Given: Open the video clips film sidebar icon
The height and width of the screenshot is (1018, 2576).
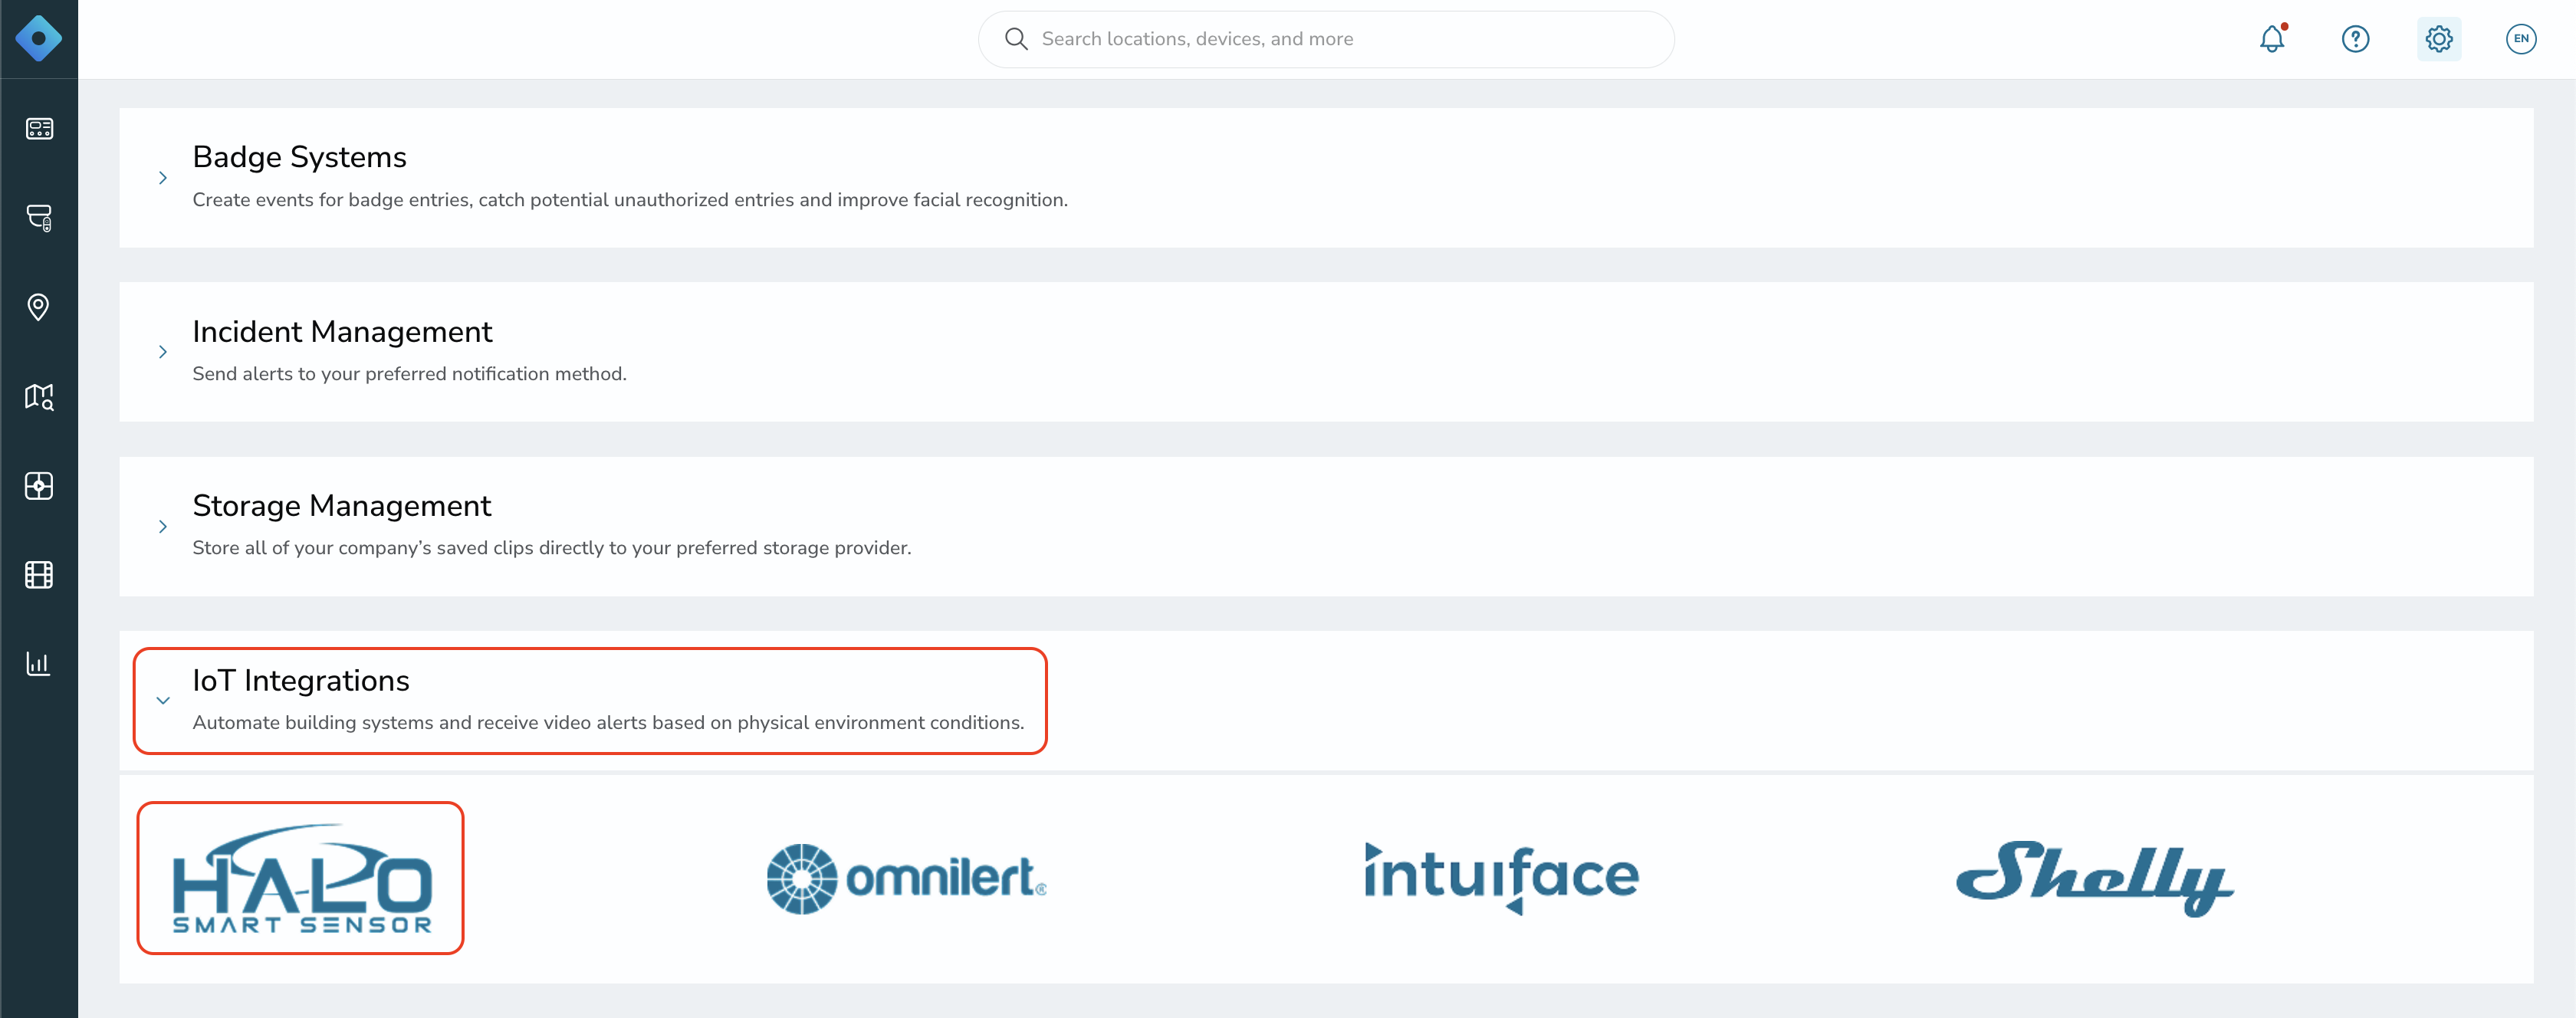Looking at the screenshot, I should point(39,575).
